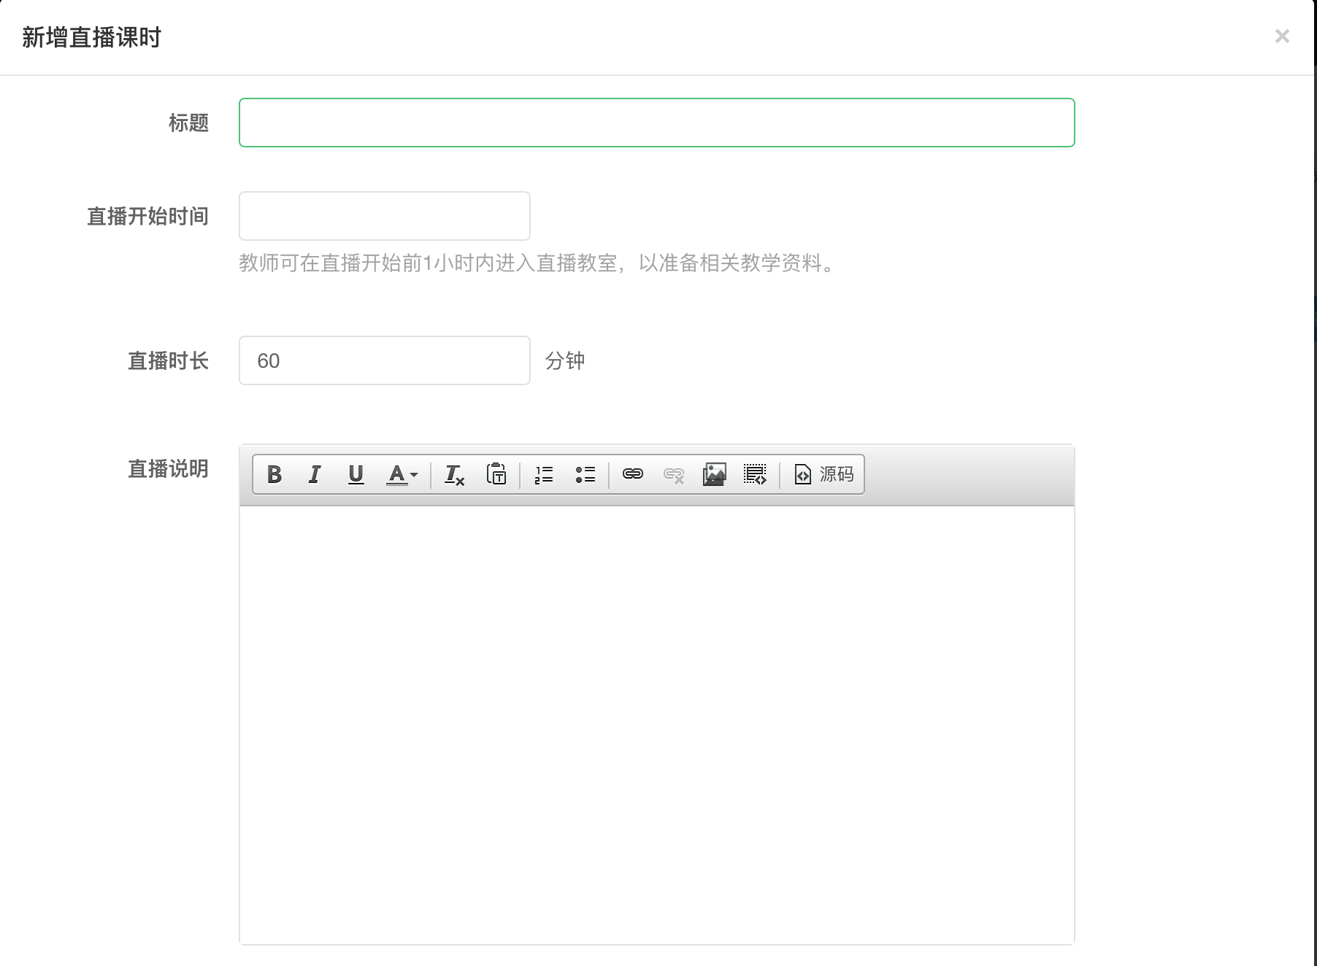The height and width of the screenshot is (966, 1317).
Task: Switch editor to 源码 source mode
Action: click(823, 475)
